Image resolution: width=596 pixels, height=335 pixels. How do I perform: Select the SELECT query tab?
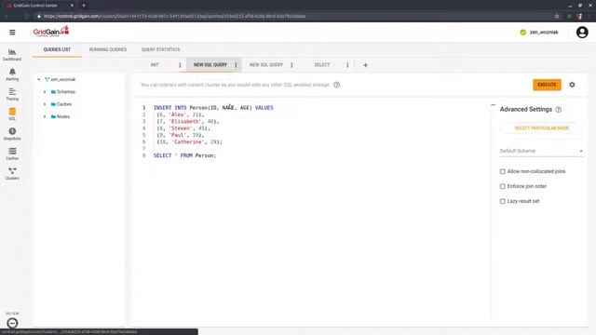click(x=322, y=65)
